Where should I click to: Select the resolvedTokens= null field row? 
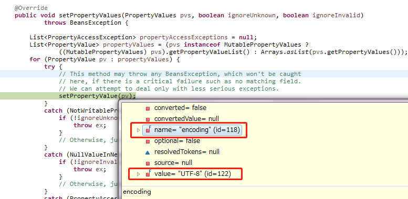[x=182, y=152]
